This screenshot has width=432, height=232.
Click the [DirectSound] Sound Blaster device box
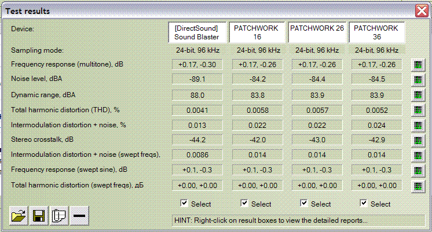point(197,32)
